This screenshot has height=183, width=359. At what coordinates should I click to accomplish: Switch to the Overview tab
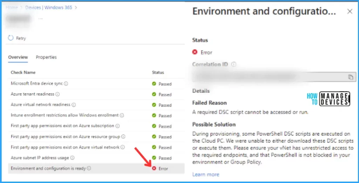coord(18,57)
